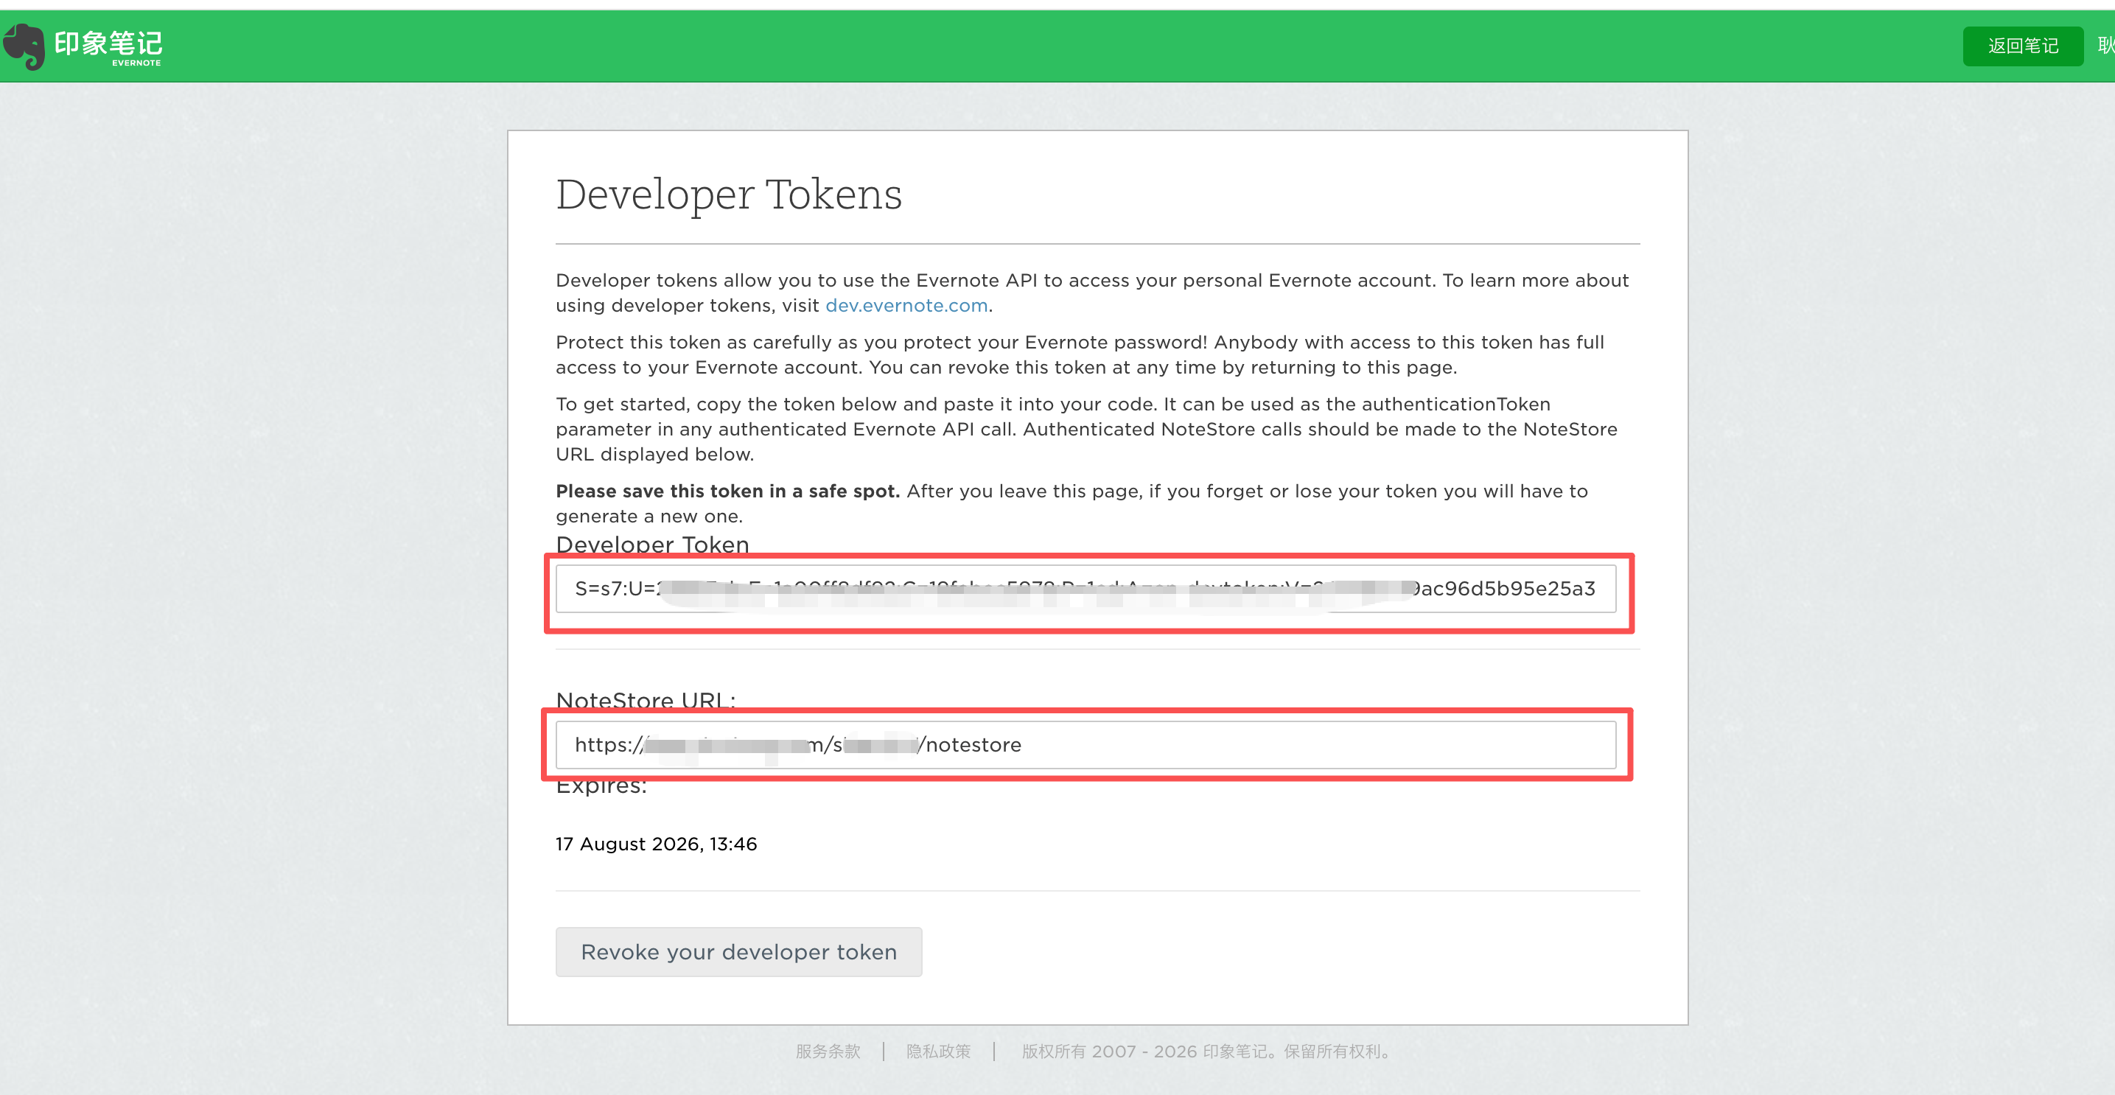Click the Evernote elephant logo icon
The height and width of the screenshot is (1095, 2115).
24,46
